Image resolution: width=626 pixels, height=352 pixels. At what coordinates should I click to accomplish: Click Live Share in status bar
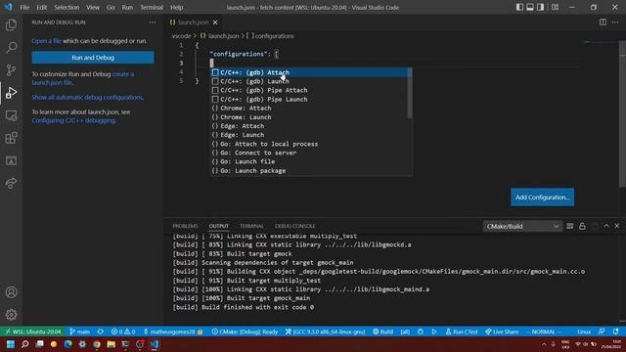pos(502,331)
